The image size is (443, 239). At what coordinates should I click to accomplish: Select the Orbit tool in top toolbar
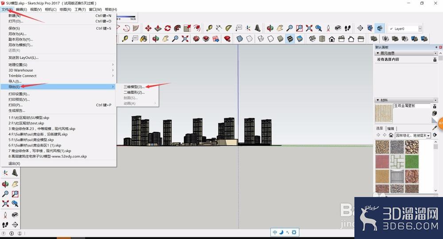click(270, 28)
